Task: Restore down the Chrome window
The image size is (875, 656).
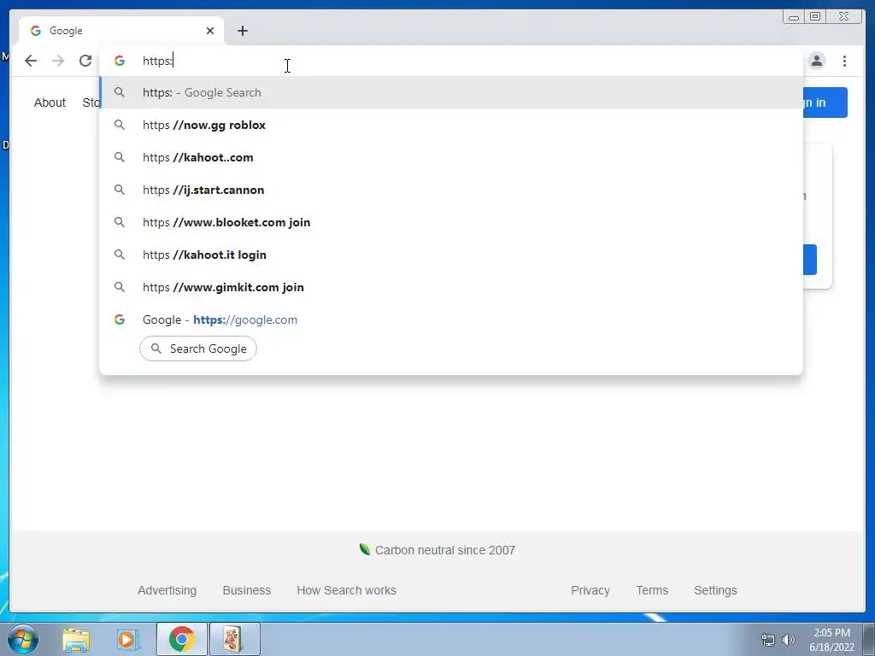Action: pyautogui.click(x=814, y=17)
